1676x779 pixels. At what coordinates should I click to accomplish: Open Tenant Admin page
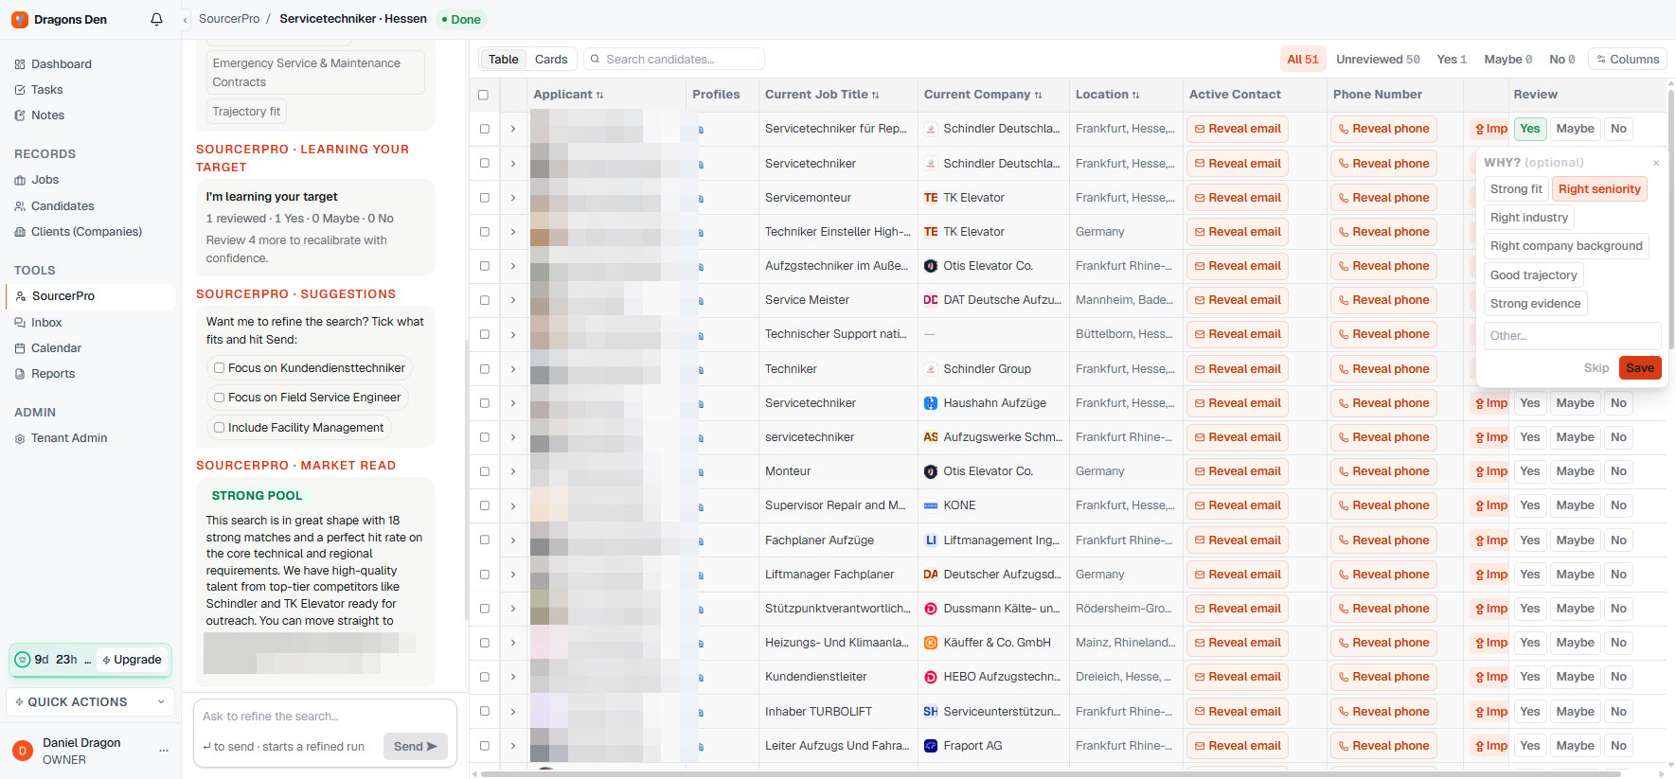(69, 438)
